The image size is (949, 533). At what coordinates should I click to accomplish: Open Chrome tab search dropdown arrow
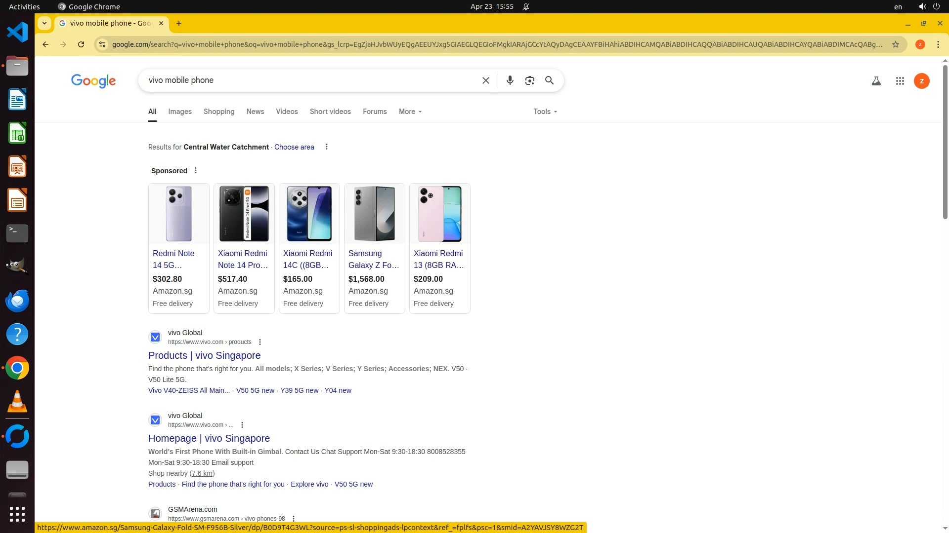point(44,23)
